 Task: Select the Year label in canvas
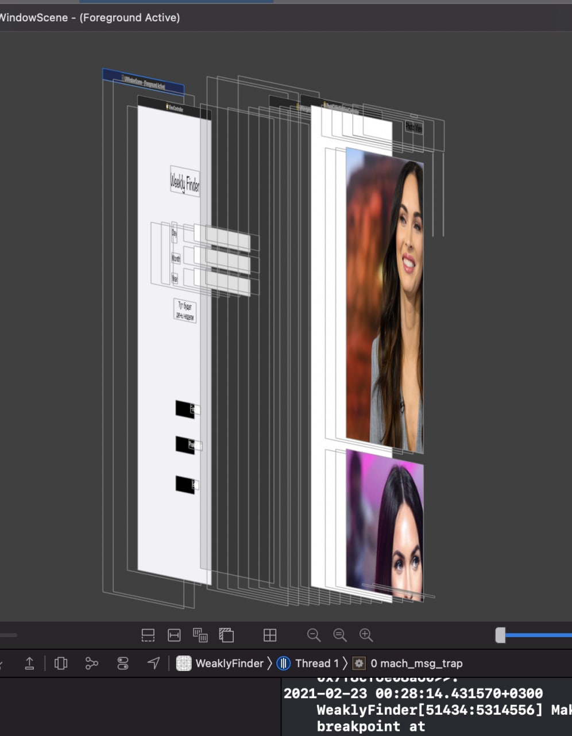[x=175, y=278]
